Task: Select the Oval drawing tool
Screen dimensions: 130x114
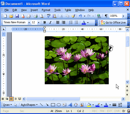Action: point(59,105)
